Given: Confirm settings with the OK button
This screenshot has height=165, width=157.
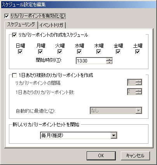Looking at the screenshot, I should pos(101,156).
